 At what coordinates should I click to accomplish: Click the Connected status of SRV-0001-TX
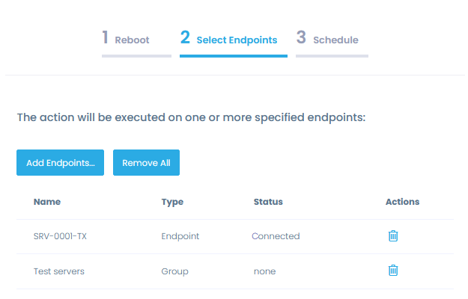pos(276,236)
